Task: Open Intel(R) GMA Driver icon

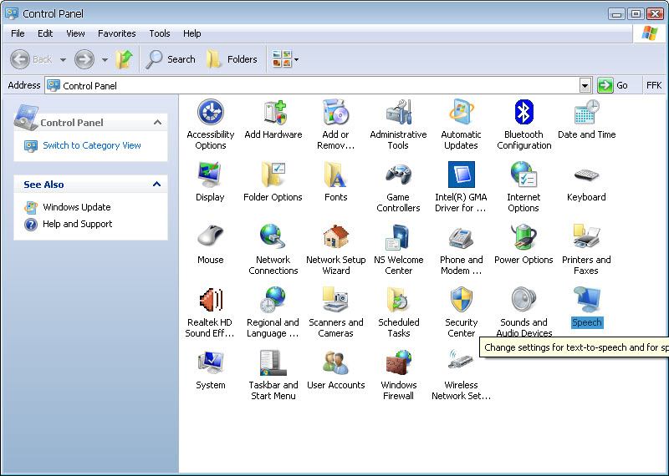Action: coord(462,175)
